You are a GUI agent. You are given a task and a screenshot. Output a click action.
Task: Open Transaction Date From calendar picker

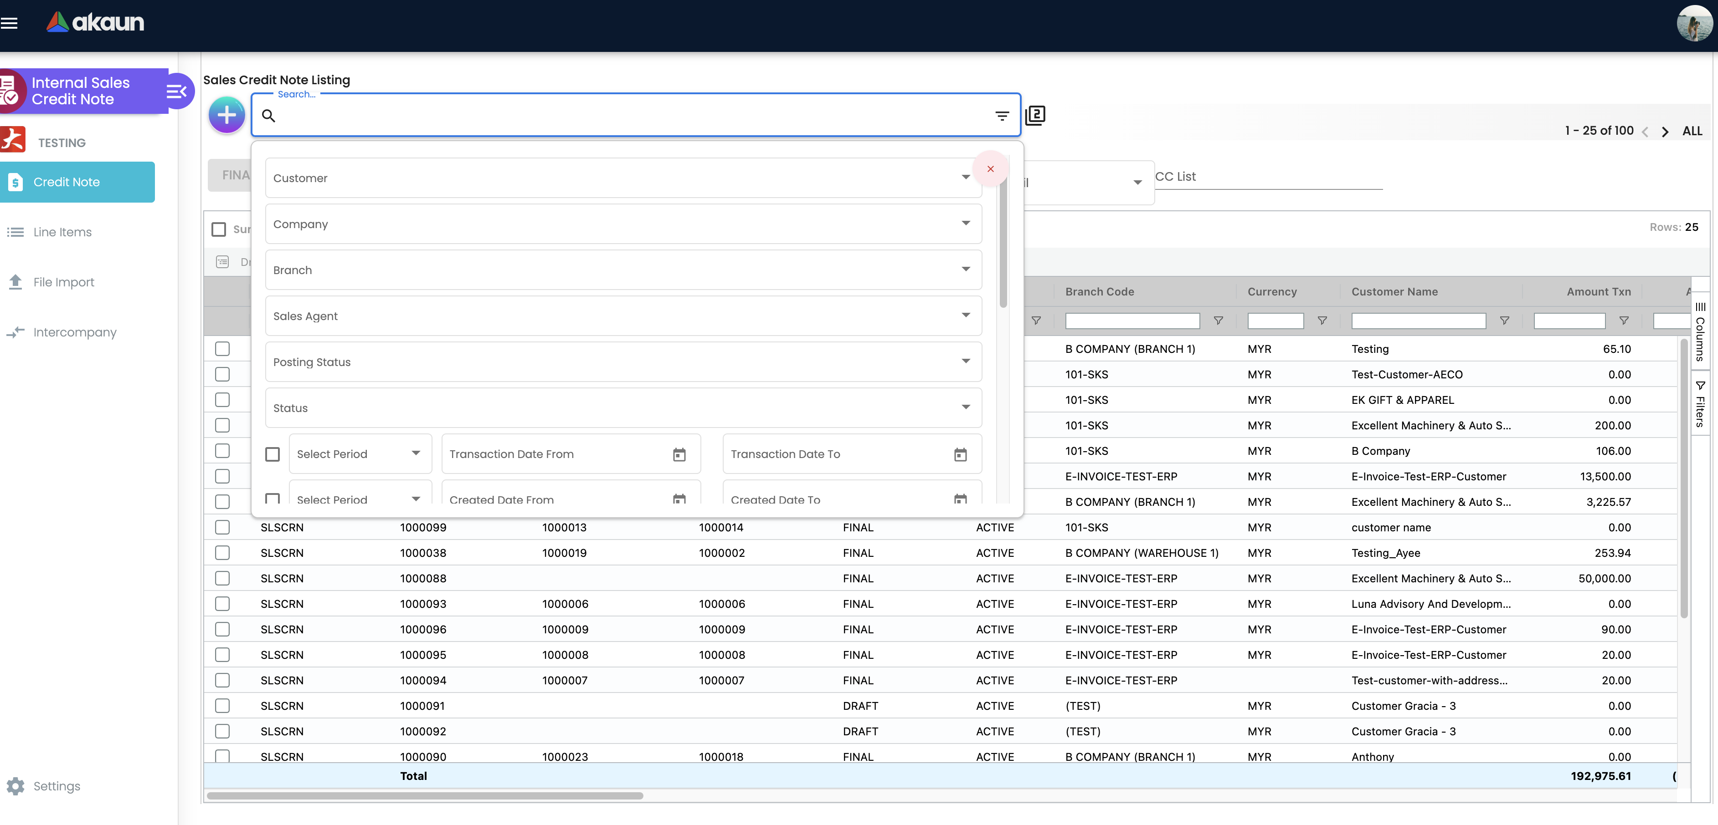(x=679, y=454)
